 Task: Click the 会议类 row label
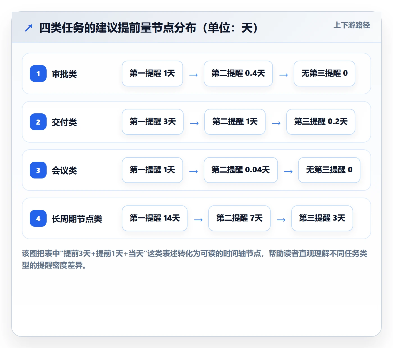point(64,171)
